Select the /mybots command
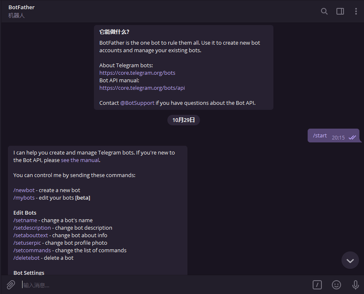 click(x=24, y=198)
